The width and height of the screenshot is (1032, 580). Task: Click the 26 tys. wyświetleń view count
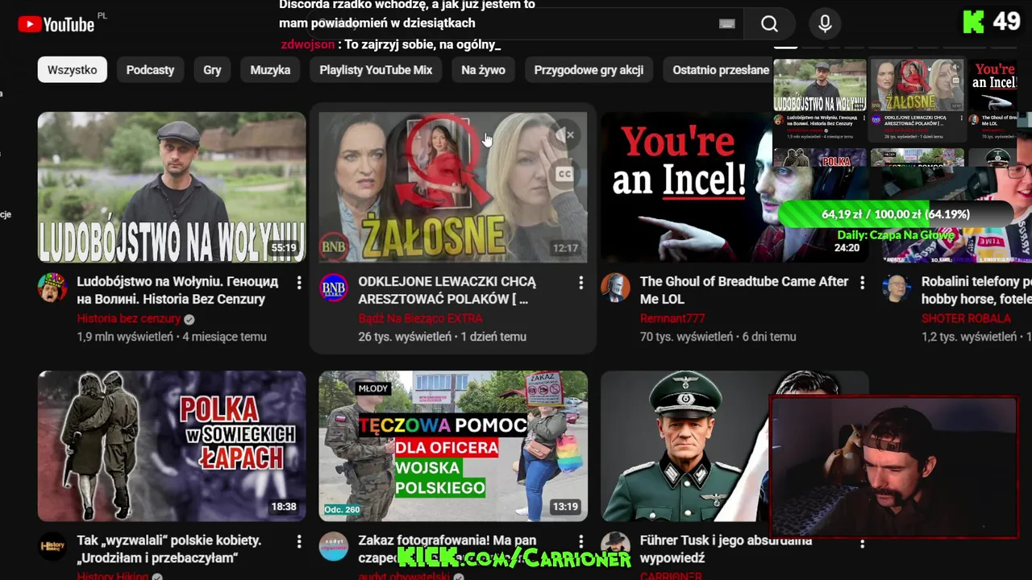pyautogui.click(x=405, y=337)
